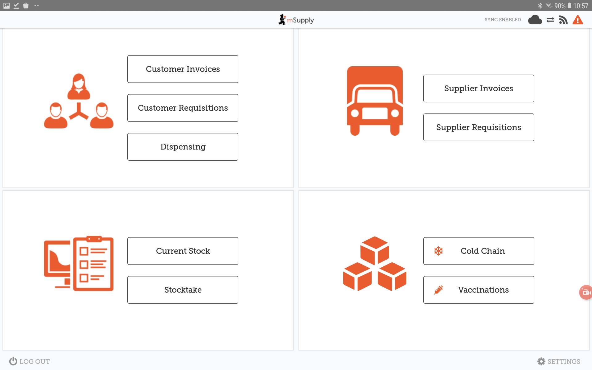592x370 pixels.
Task: Click the stacked boxes icon
Action: click(x=375, y=264)
